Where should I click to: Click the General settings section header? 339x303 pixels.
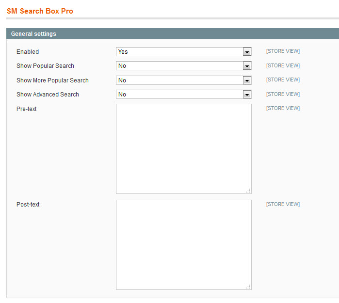click(173, 33)
